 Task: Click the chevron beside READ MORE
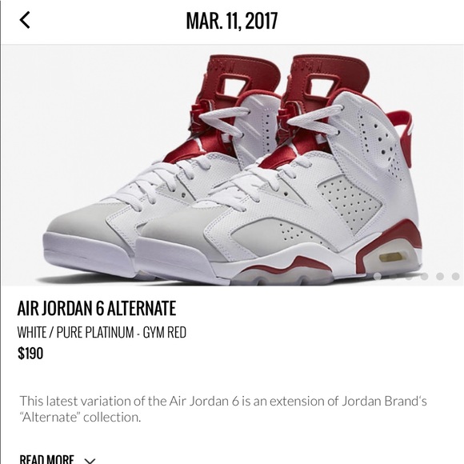coord(90,461)
